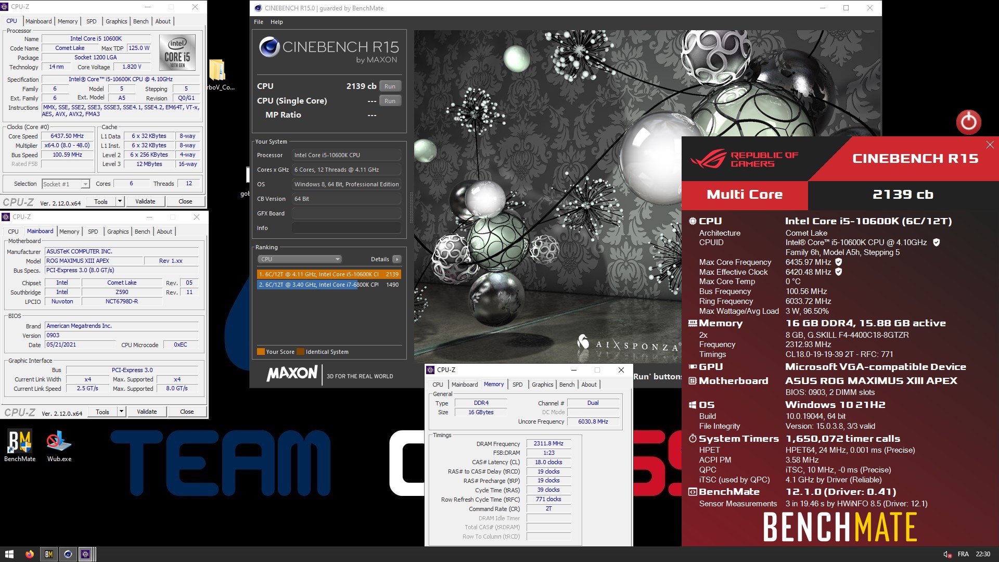This screenshot has width=999, height=562.
Task: Click the Details arrow button in Ranking
Action: pyautogui.click(x=397, y=259)
